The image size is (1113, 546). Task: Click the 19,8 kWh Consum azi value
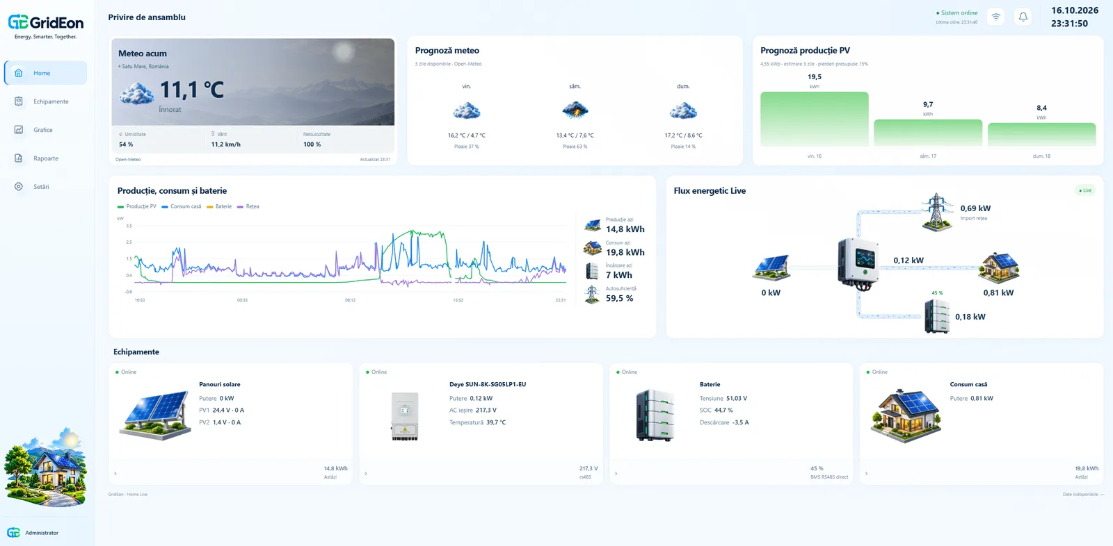click(x=625, y=253)
